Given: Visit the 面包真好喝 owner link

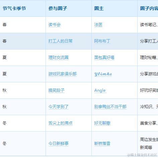Looking at the screenshot, I should pos(104,58).
